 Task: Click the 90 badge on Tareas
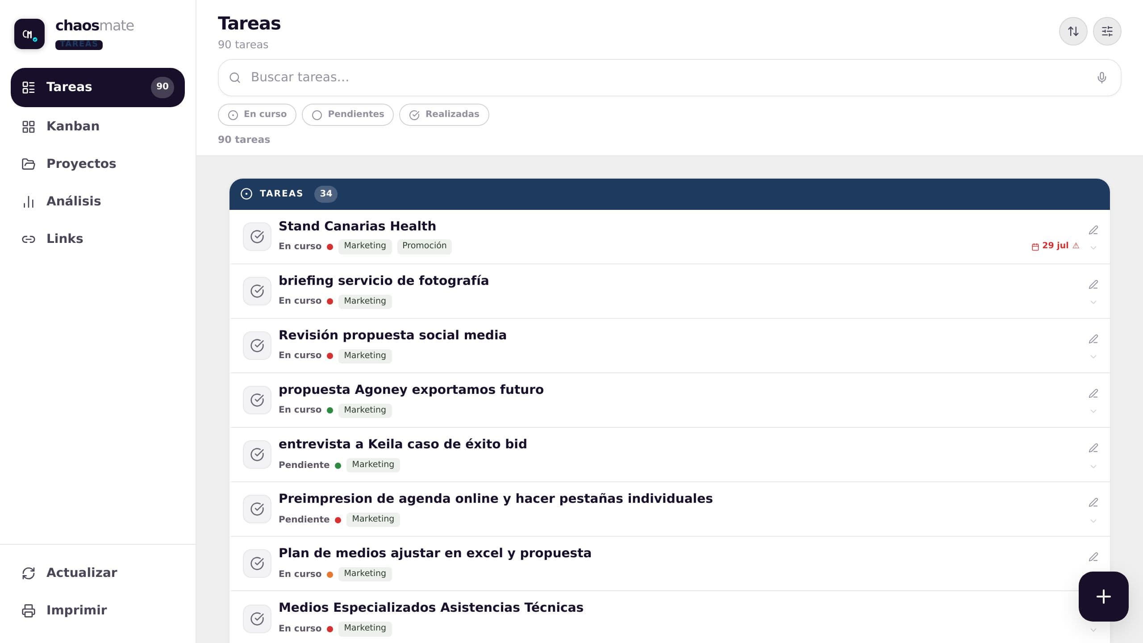162,87
